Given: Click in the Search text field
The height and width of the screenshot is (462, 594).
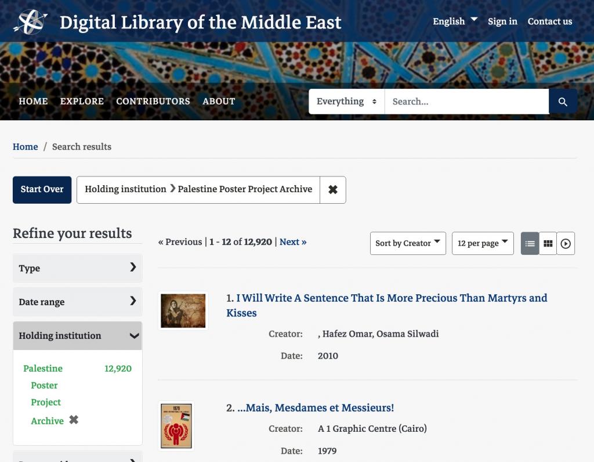Looking at the screenshot, I should [x=467, y=102].
